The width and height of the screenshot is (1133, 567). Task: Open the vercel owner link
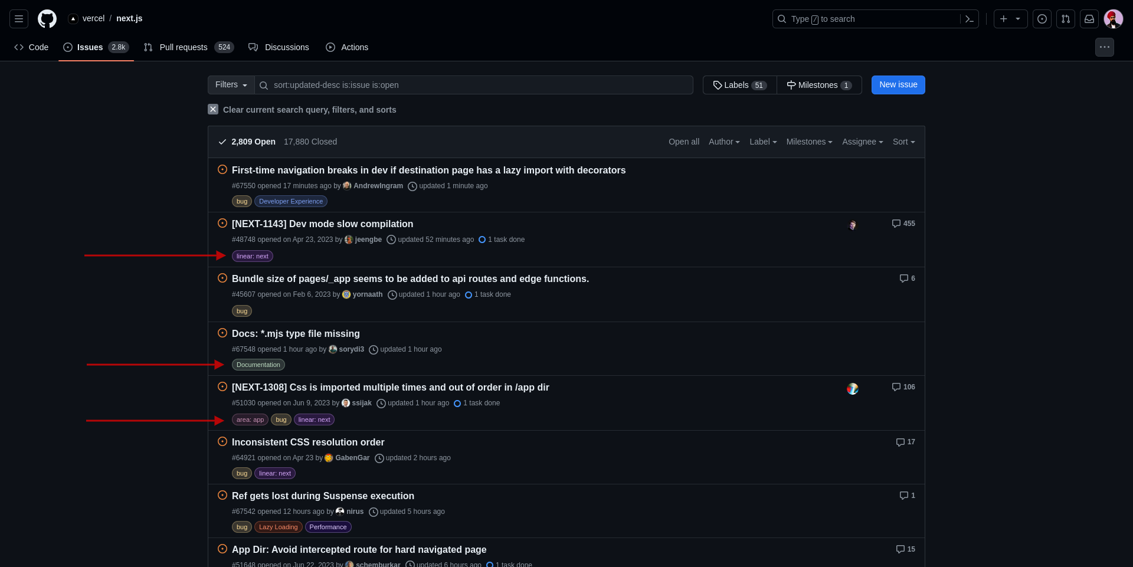click(93, 19)
